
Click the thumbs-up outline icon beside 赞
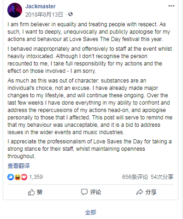[x=31, y=192]
